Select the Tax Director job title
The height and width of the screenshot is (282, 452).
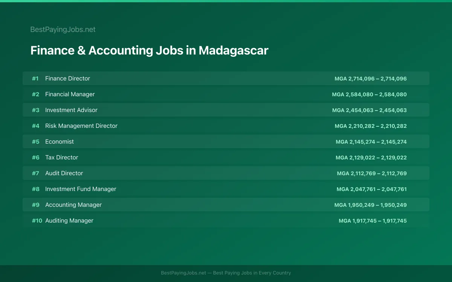(62, 158)
